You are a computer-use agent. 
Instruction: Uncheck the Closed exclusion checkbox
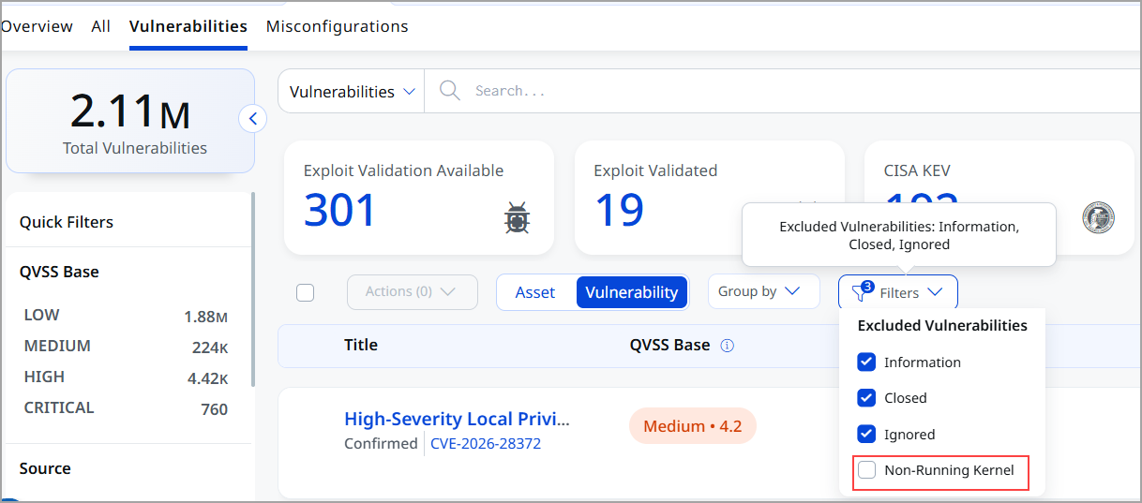(866, 398)
